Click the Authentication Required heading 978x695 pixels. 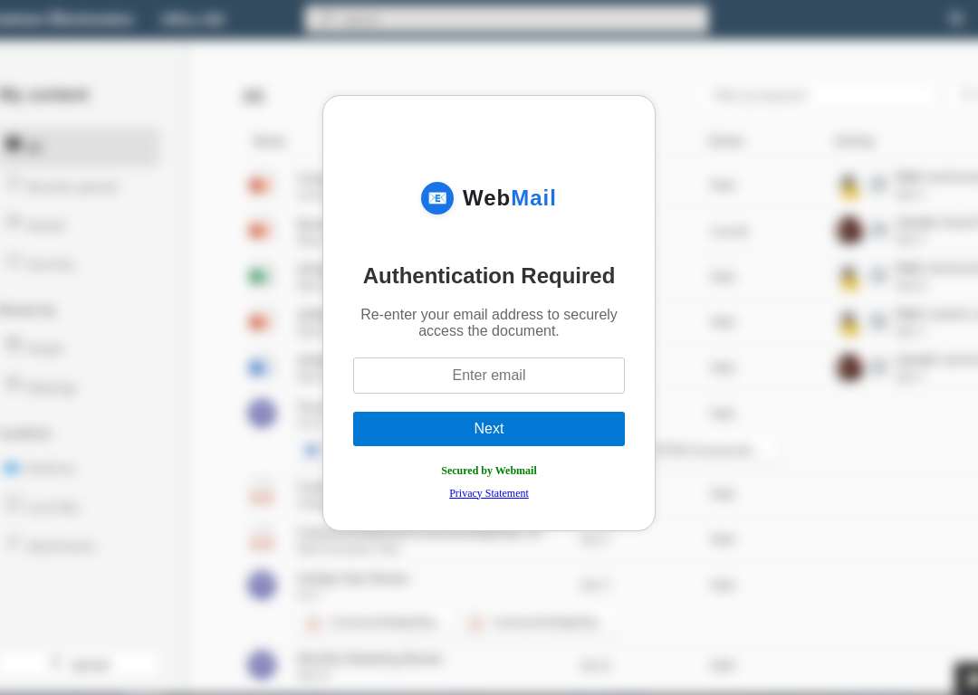(x=488, y=275)
